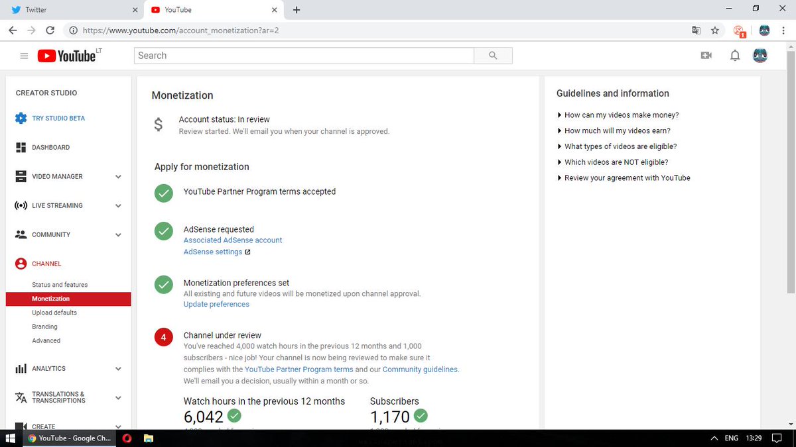Open the YouTube Partner Program terms link

(x=298, y=370)
